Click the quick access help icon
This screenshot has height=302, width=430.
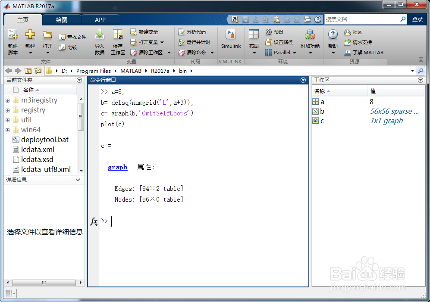(317, 19)
